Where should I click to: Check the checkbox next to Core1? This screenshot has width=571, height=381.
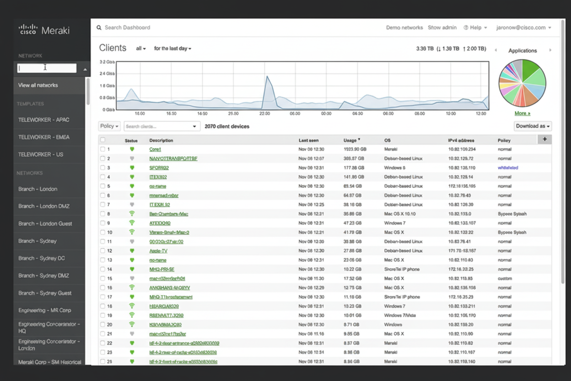click(102, 149)
